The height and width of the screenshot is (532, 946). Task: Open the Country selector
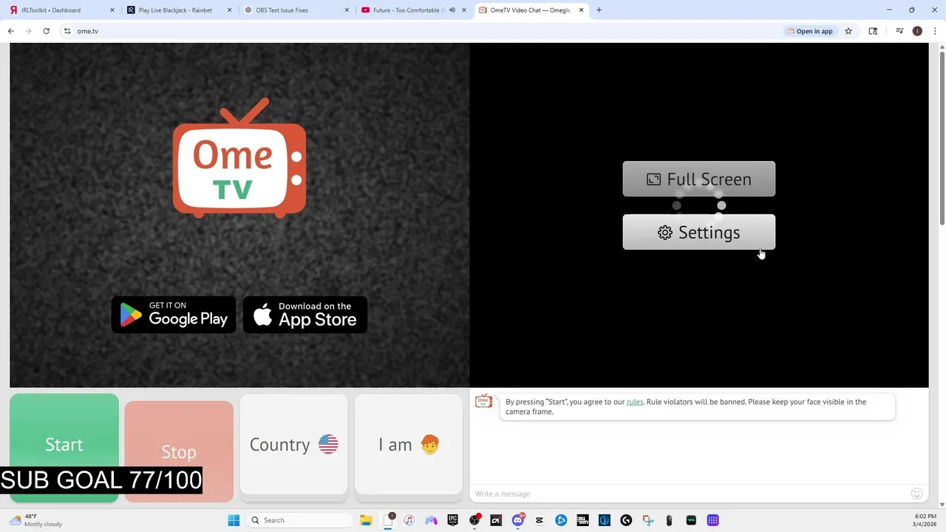[x=293, y=444]
